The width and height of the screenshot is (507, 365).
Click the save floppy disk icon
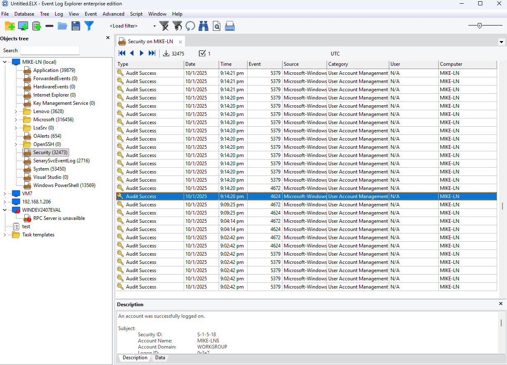(76, 26)
